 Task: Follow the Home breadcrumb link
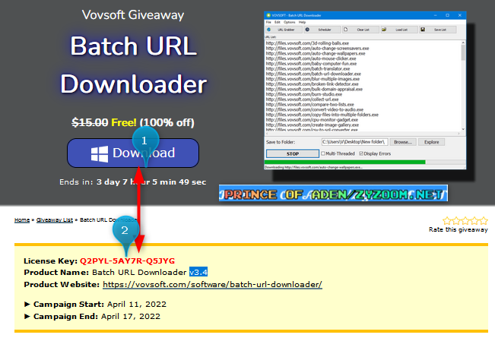tap(22, 220)
